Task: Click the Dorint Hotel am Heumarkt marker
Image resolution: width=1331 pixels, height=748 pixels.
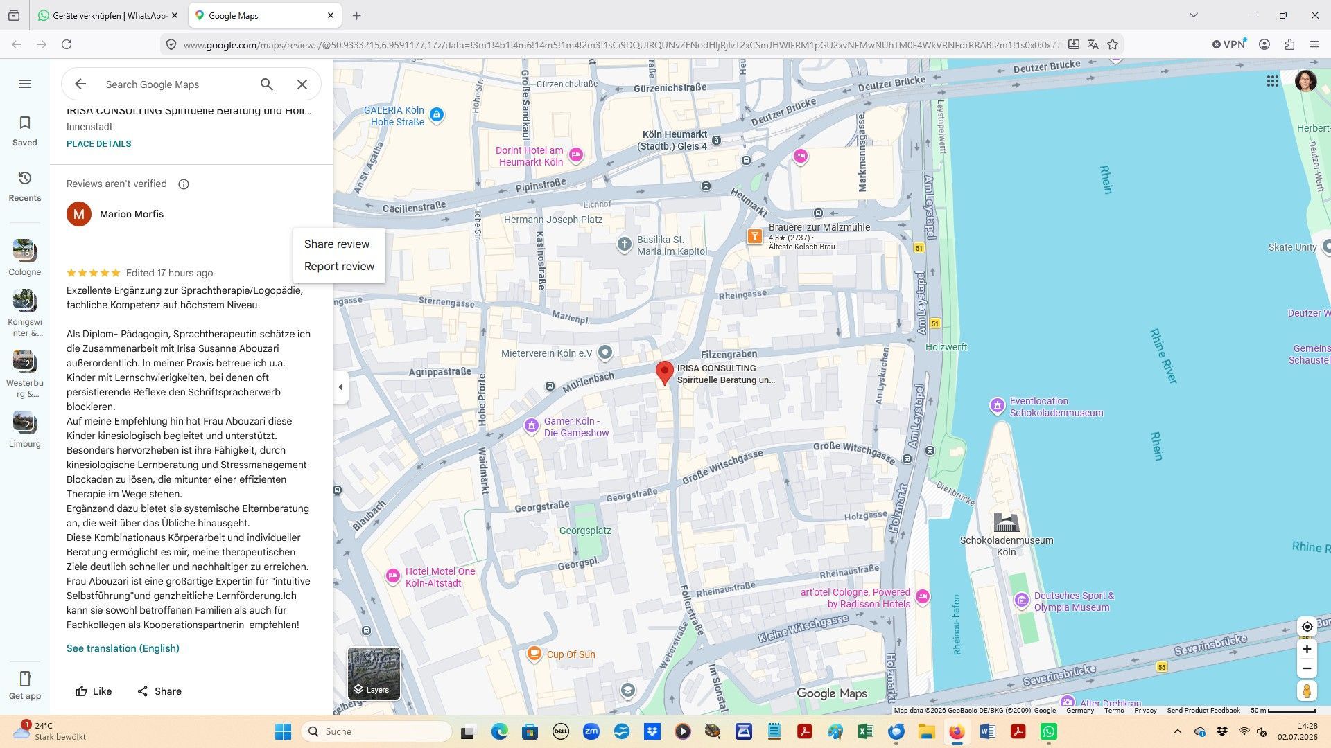Action: (x=576, y=155)
